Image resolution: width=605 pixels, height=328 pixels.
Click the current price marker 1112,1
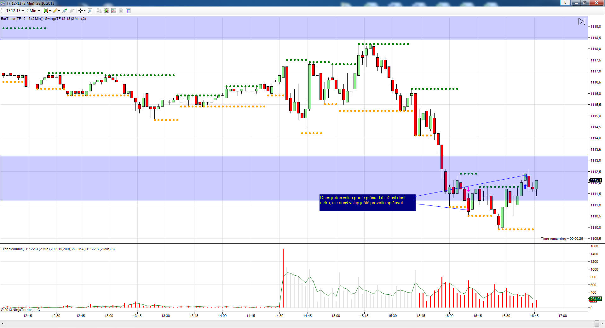tap(596, 181)
